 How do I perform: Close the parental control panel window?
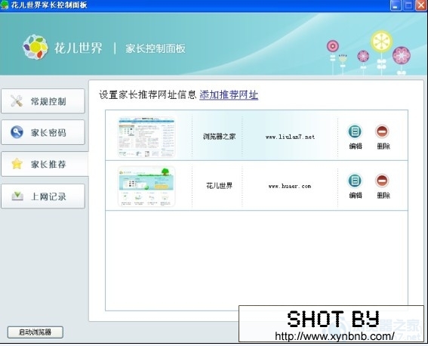tap(420, 5)
